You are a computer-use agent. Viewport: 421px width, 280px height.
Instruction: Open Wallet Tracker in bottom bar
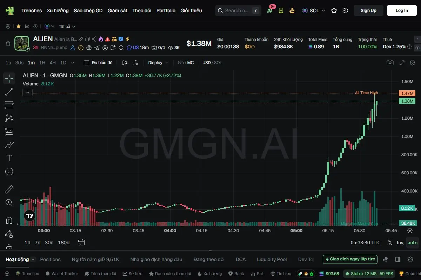click(x=62, y=274)
